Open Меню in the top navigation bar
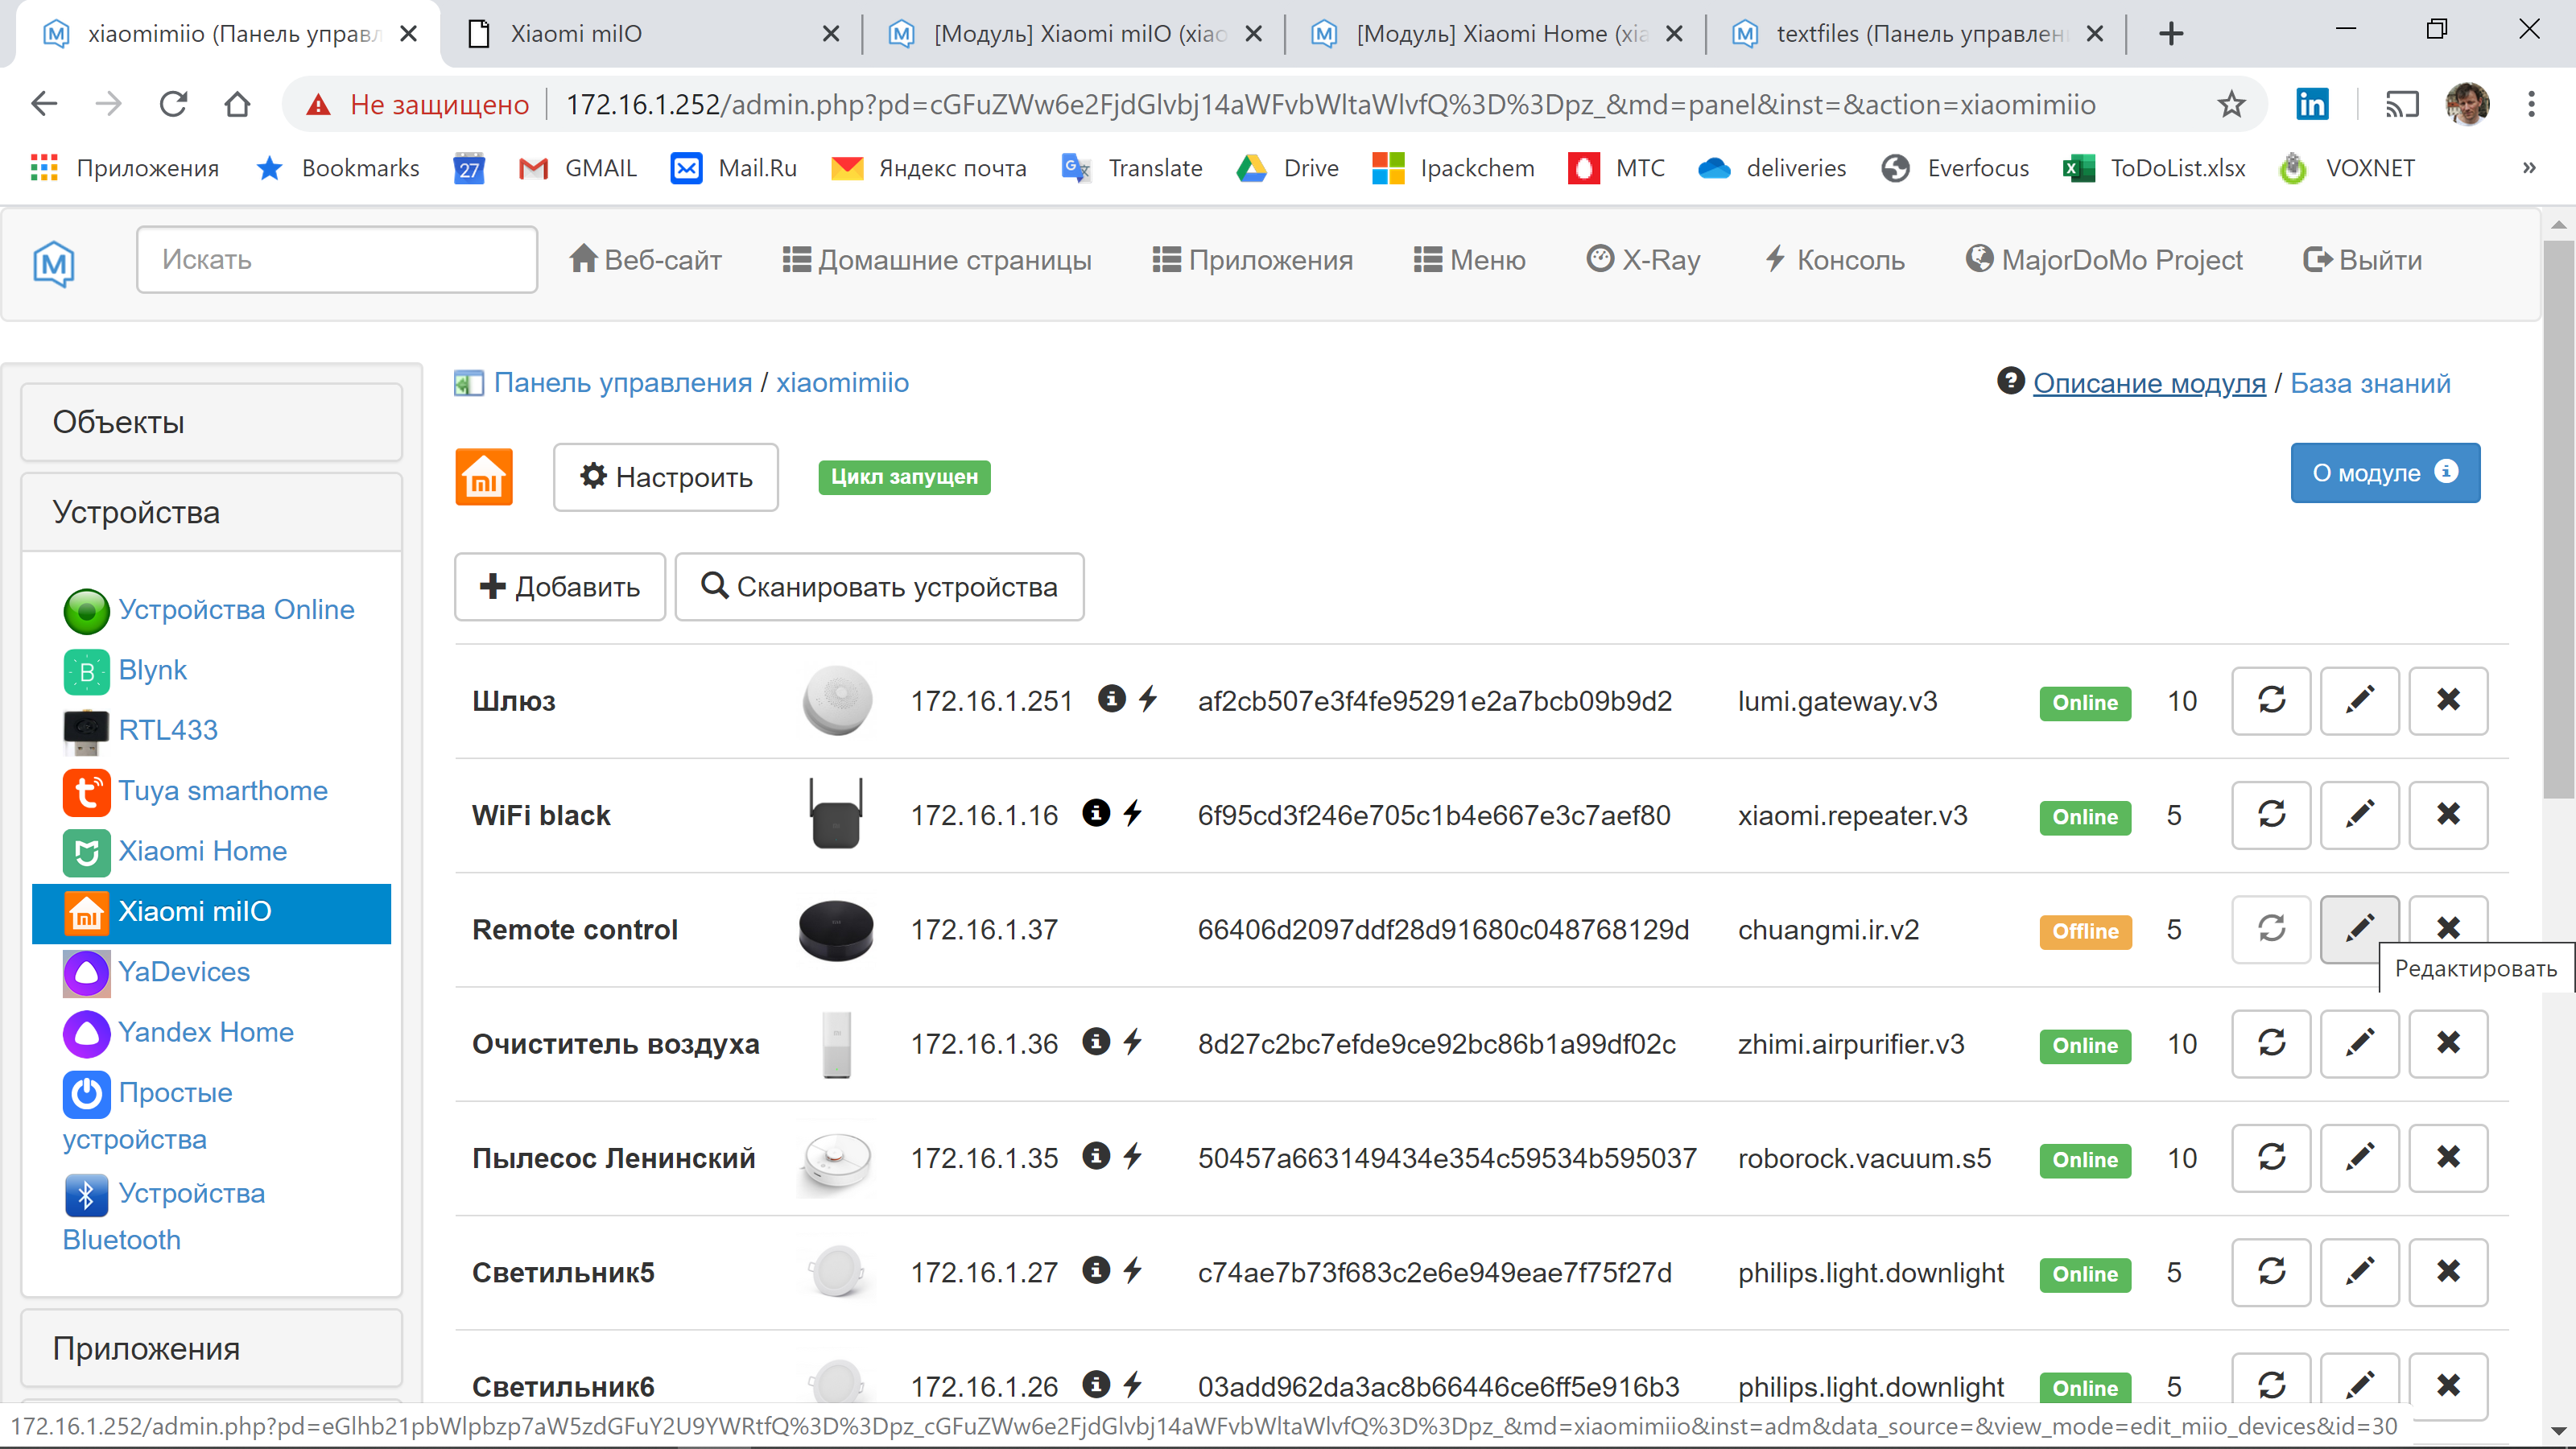This screenshot has width=2576, height=1449. 1470,259
